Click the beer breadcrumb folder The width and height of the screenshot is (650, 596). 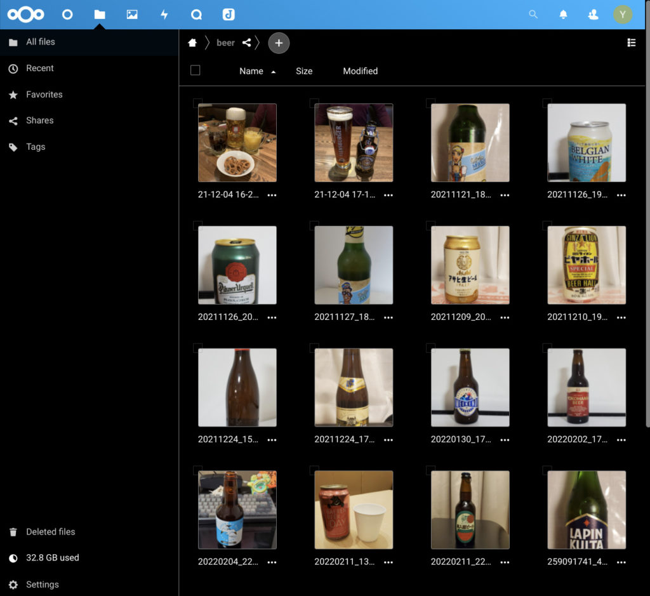coord(225,43)
